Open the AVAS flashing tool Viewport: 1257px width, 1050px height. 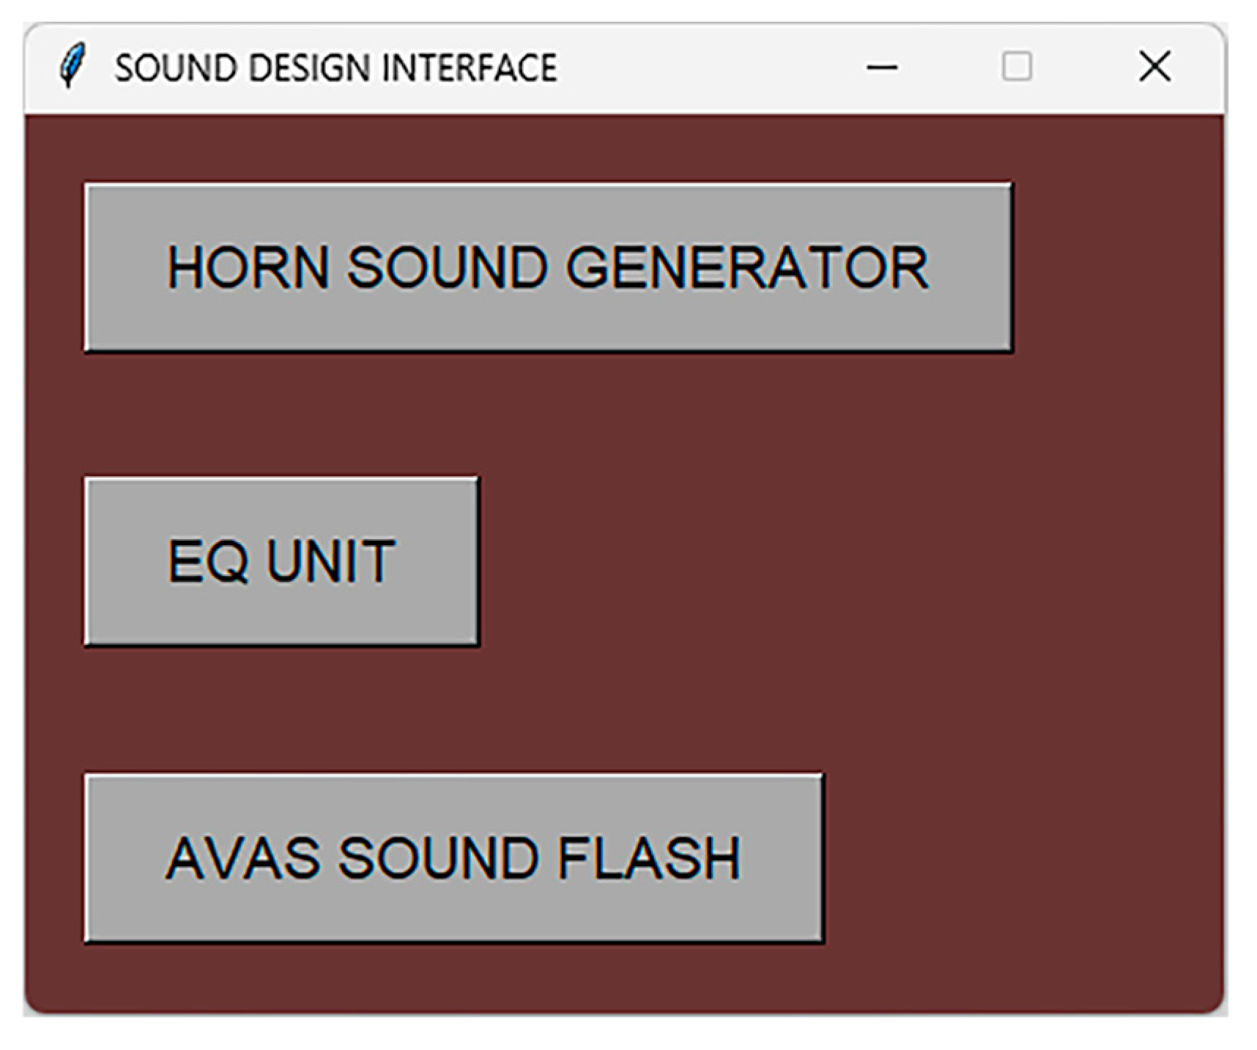point(453,857)
